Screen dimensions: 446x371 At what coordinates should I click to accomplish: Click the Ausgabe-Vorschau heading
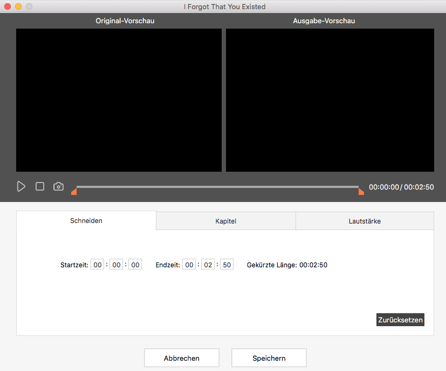(324, 21)
